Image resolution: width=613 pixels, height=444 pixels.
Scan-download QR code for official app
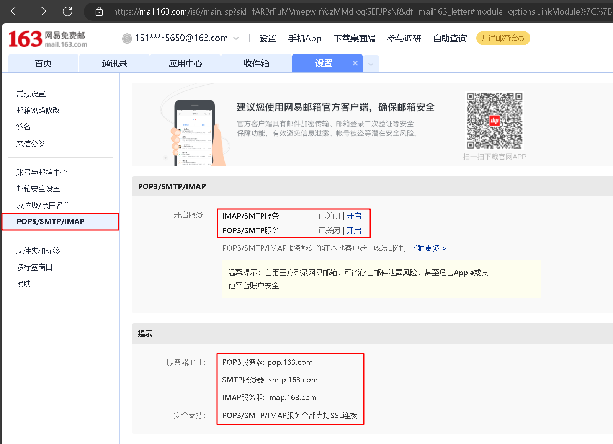(494, 121)
